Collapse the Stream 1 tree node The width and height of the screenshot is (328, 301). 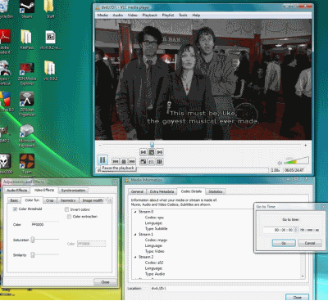(135, 235)
